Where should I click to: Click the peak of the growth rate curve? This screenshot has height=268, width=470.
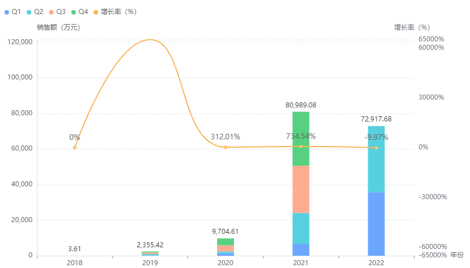(150, 40)
